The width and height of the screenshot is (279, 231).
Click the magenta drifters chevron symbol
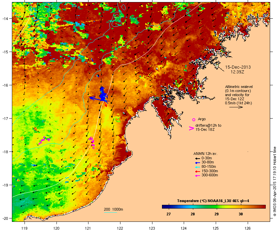pyautogui.click(x=192, y=128)
